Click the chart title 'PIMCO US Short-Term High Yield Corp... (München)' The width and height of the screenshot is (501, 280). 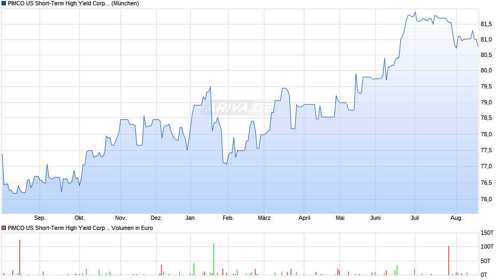pyautogui.click(x=73, y=4)
